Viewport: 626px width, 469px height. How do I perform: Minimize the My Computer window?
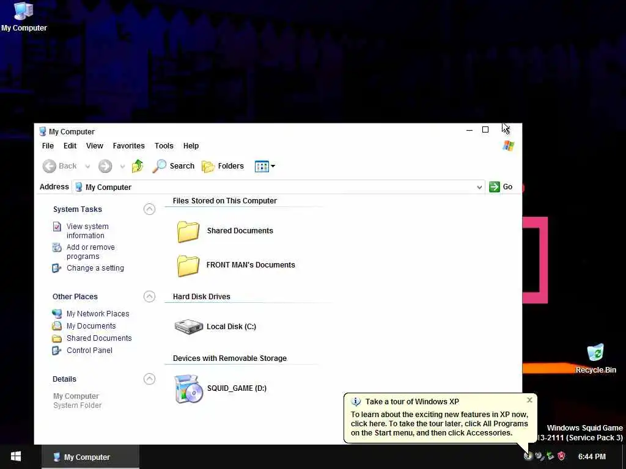click(x=469, y=129)
